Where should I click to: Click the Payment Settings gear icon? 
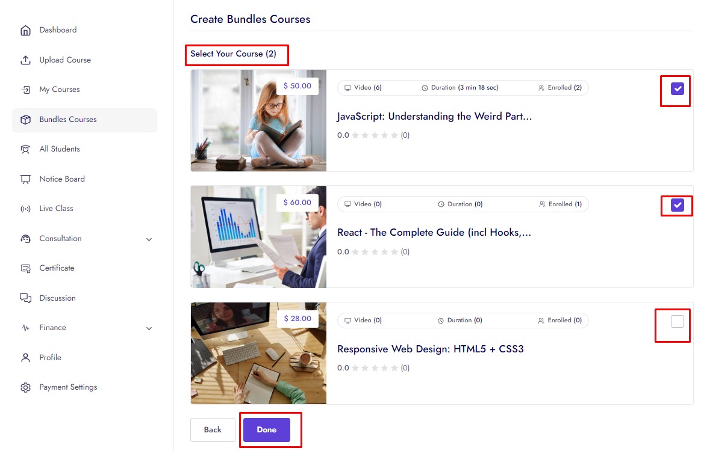25,387
